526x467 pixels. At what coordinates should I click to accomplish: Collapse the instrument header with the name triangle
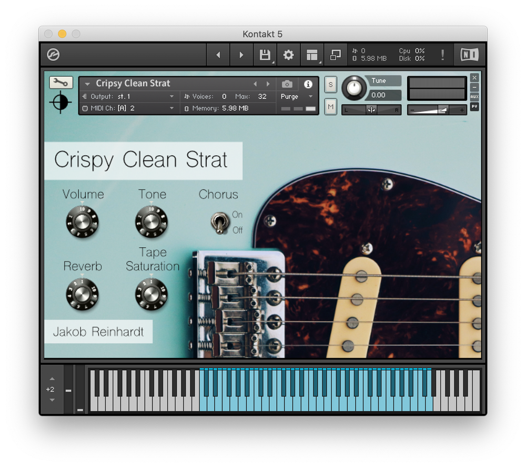87,84
